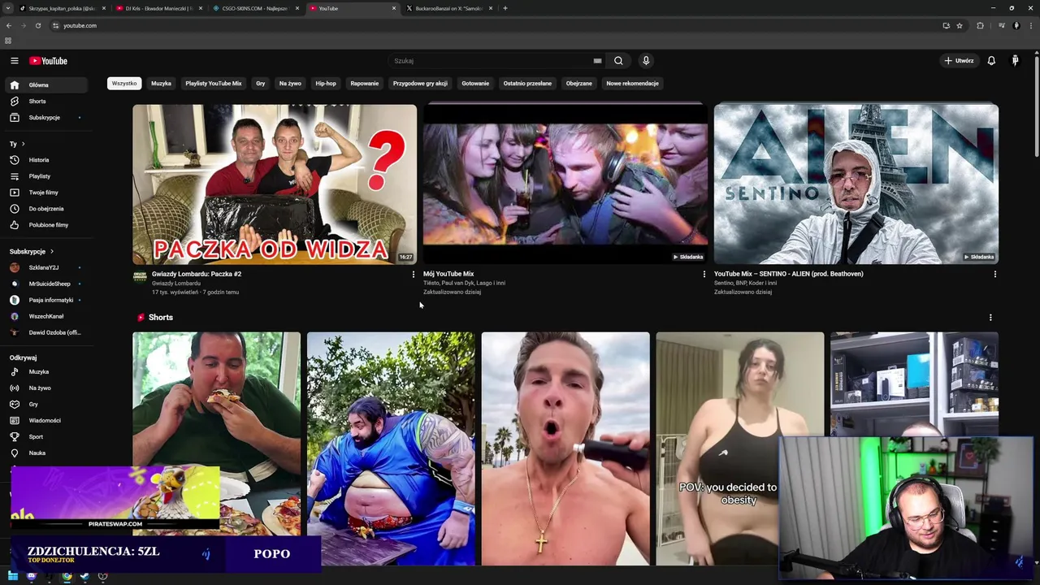Open Muzyka under Odkrywaj

pos(45,371)
